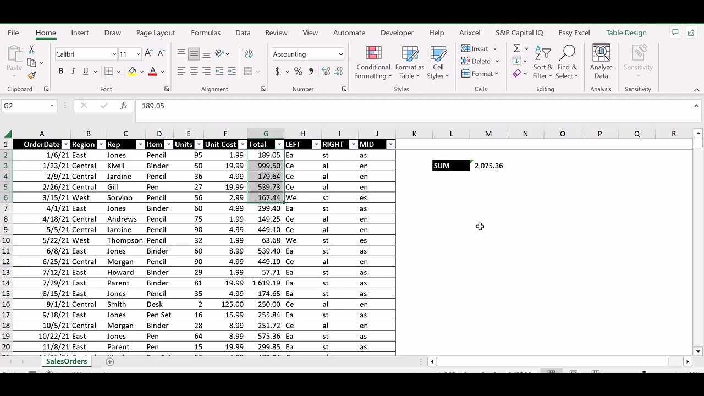Open Sort & Filter menu
The height and width of the screenshot is (396, 704).
coord(543,63)
